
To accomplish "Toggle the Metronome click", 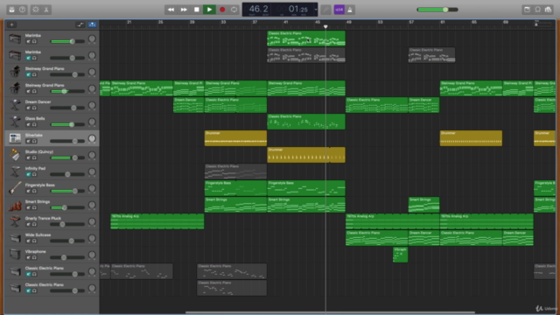I will click(x=350, y=10).
